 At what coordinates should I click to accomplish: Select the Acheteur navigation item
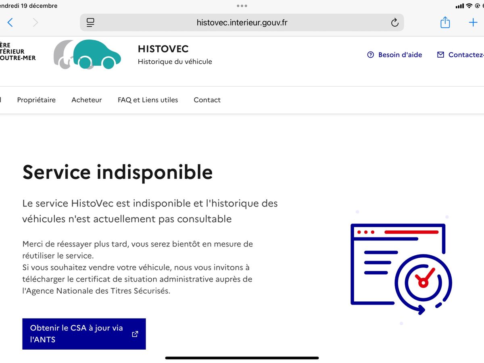(x=87, y=100)
